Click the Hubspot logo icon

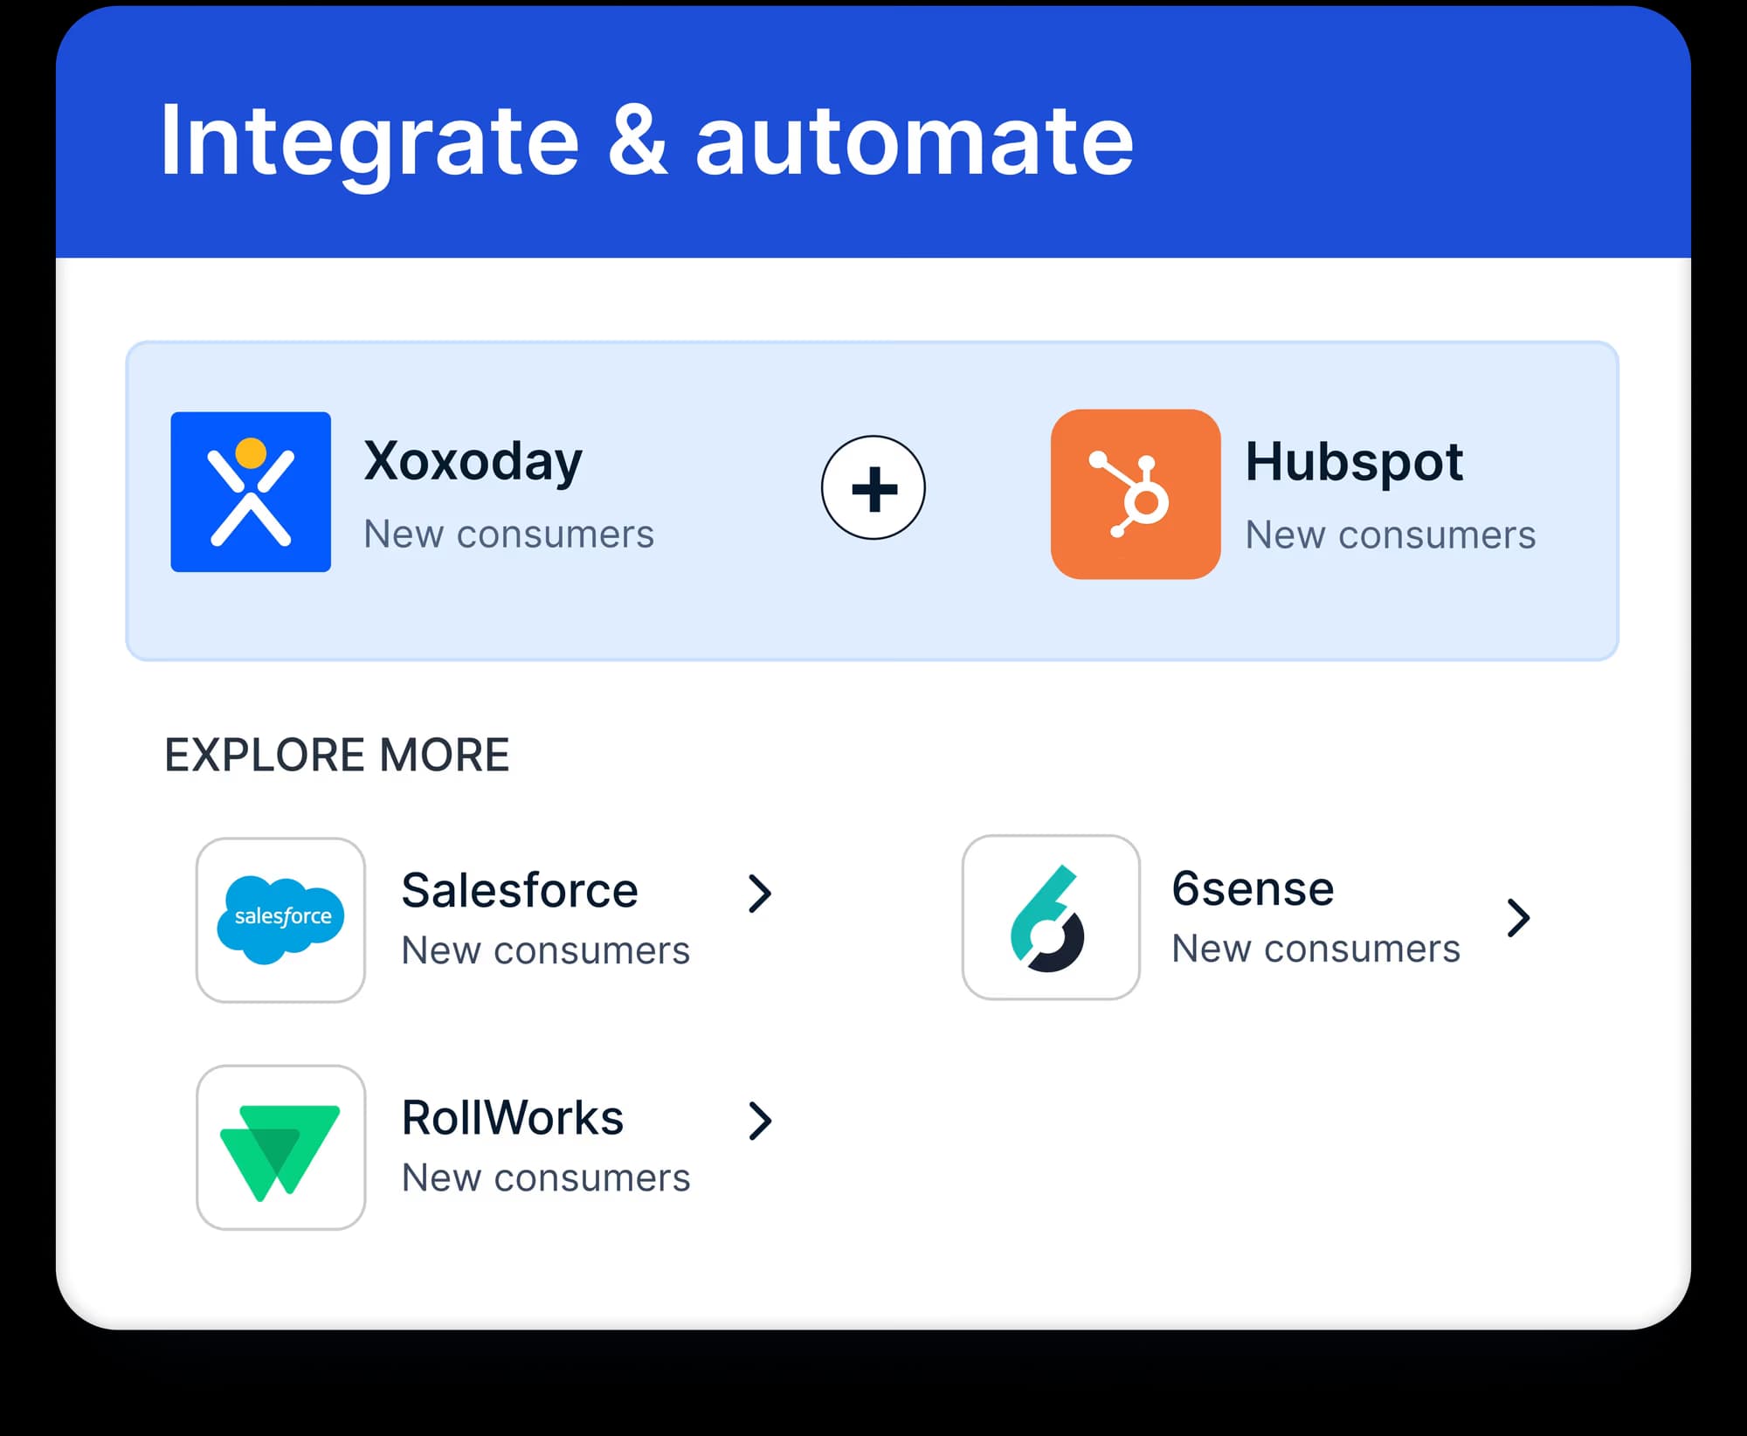click(1136, 494)
